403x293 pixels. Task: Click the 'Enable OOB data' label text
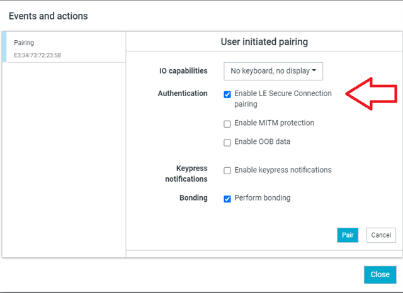262,141
